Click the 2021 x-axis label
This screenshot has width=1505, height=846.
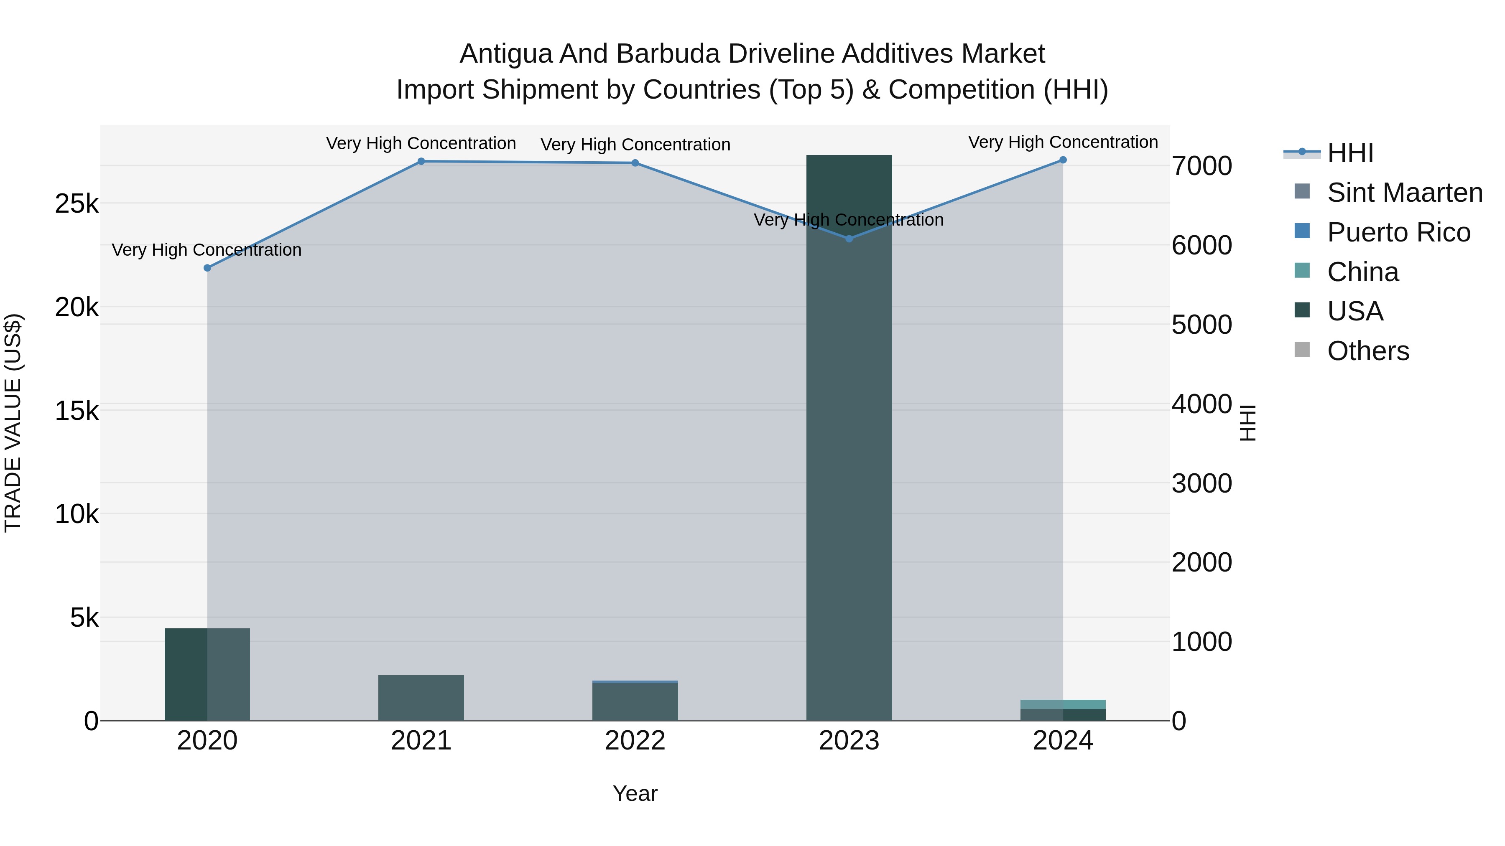pos(421,741)
